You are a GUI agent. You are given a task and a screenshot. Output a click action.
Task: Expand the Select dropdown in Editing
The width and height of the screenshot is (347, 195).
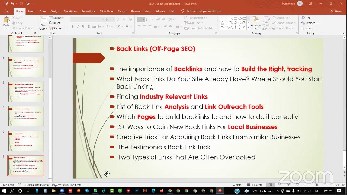[x=310, y=28]
